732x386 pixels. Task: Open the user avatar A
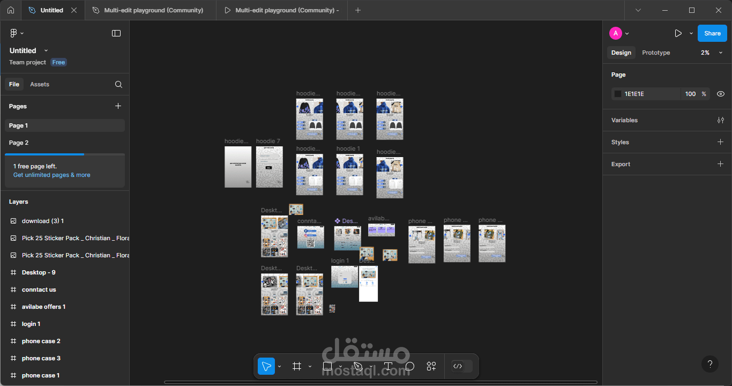(615, 33)
